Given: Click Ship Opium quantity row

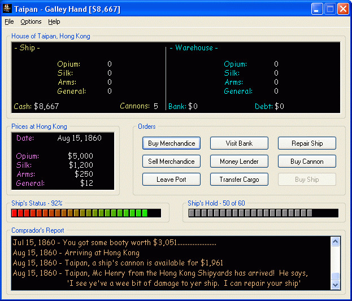Looking at the screenshot, I should tap(84, 64).
